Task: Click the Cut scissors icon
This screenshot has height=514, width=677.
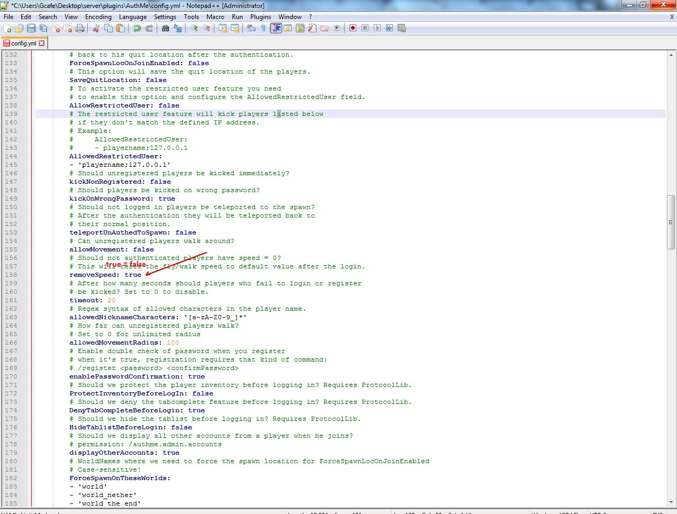Action: [96, 28]
